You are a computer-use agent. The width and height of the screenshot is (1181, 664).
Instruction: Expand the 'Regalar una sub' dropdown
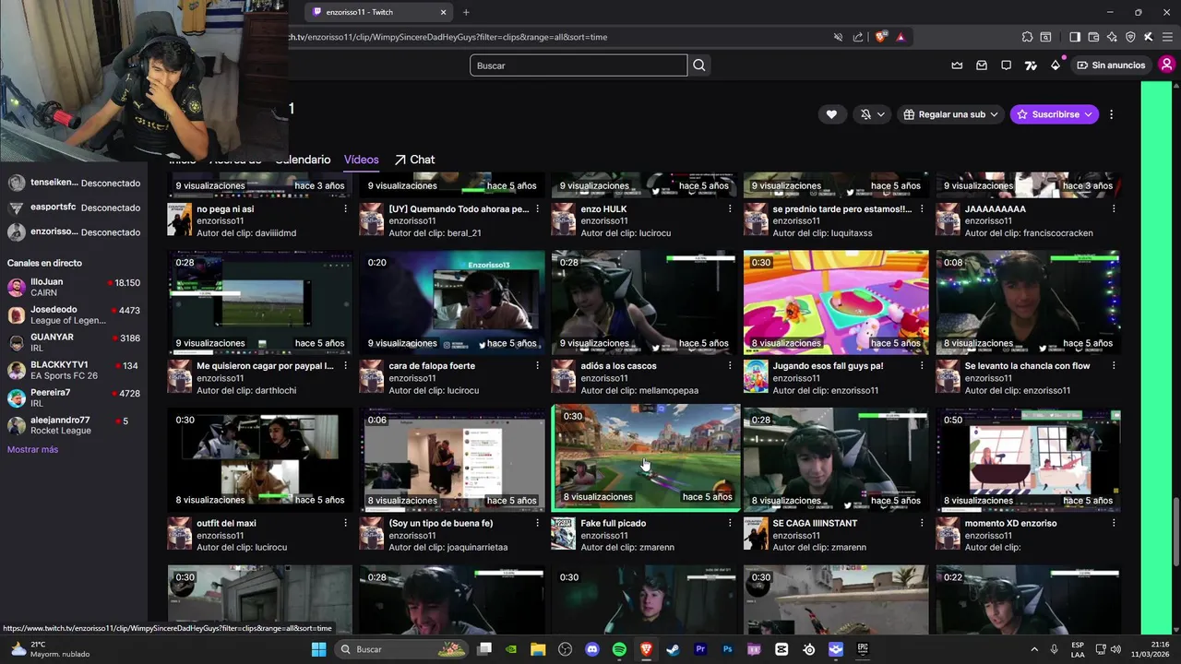952,114
